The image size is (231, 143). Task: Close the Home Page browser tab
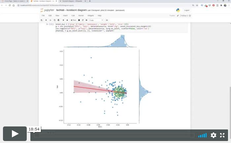point(27,1)
